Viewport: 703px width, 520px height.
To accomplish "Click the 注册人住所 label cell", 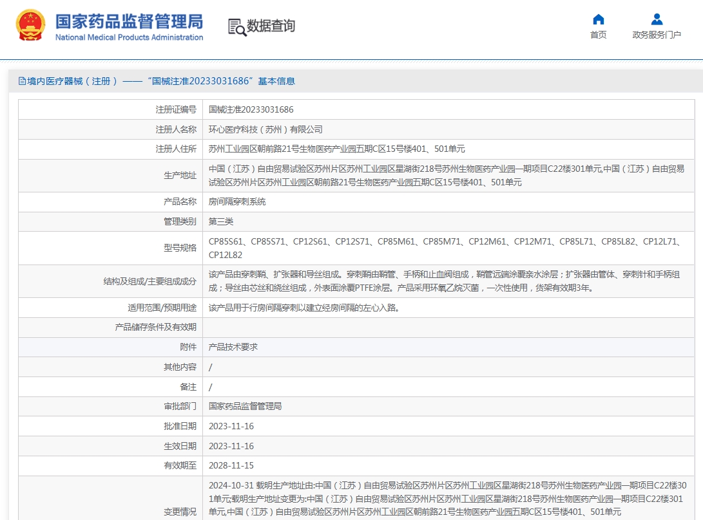I will tap(110, 149).
